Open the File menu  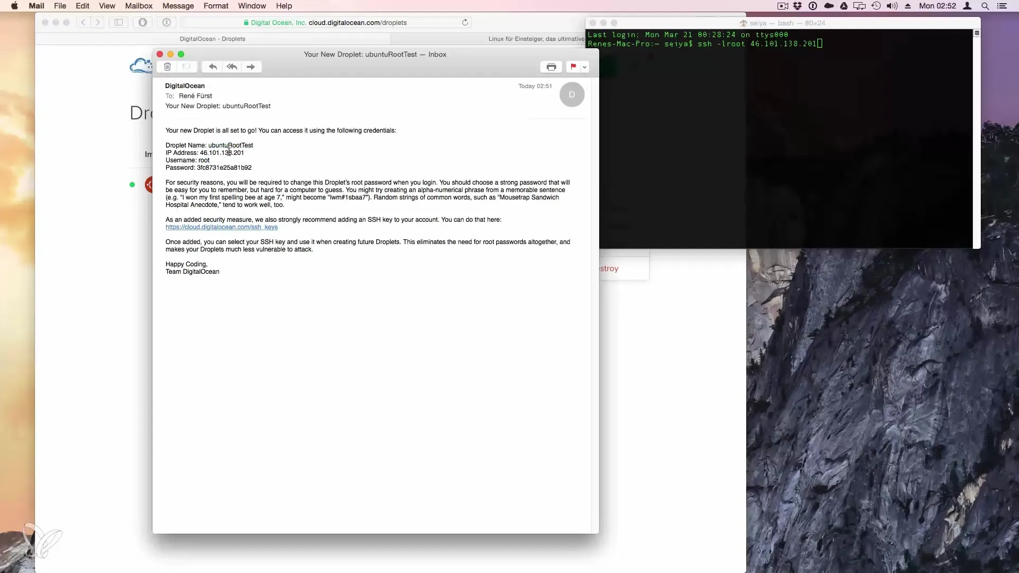click(60, 6)
